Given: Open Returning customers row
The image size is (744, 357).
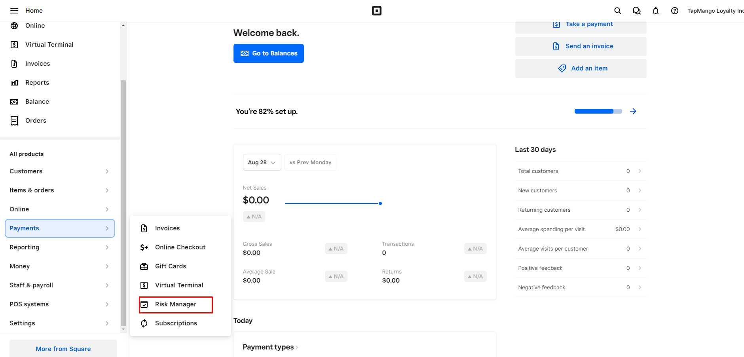Looking at the screenshot, I should [581, 210].
